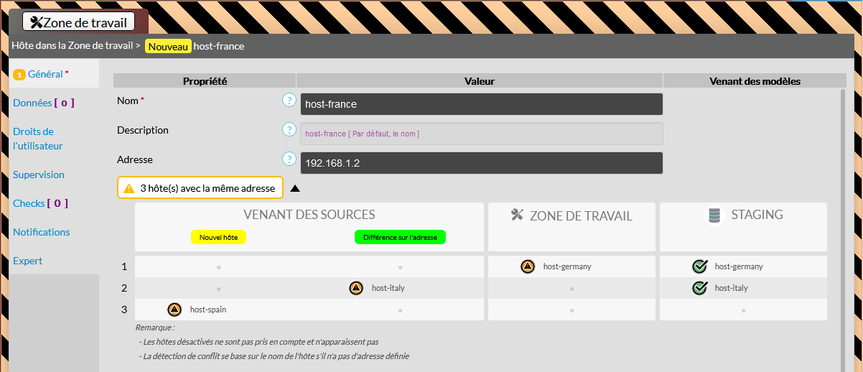This screenshot has height=372, width=863.
Task: Click host-spain new host icon
Action: (174, 310)
